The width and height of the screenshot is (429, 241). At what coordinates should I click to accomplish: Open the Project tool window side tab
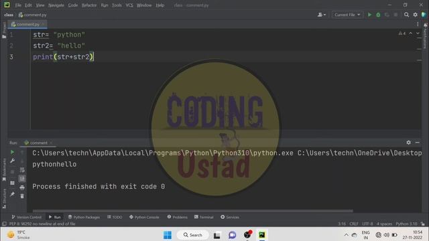click(x=4, y=30)
